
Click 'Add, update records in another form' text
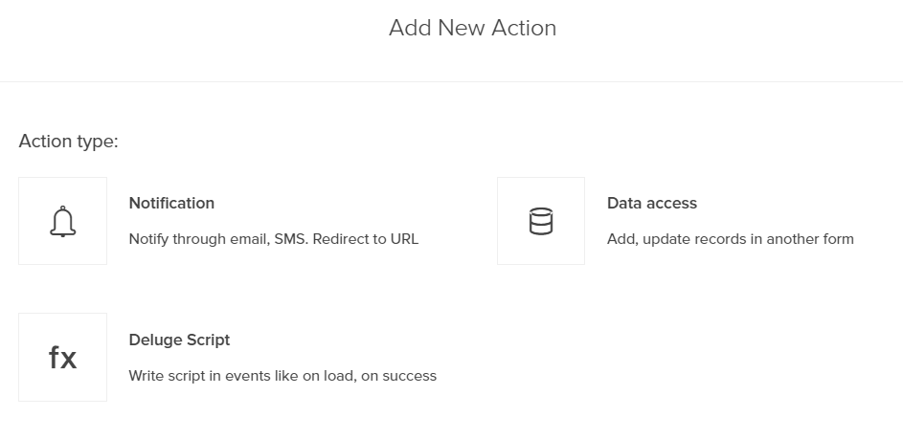point(730,238)
